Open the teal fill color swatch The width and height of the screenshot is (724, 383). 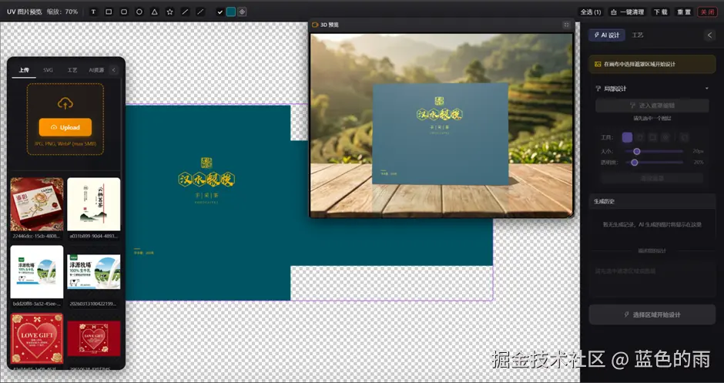pyautogui.click(x=231, y=12)
